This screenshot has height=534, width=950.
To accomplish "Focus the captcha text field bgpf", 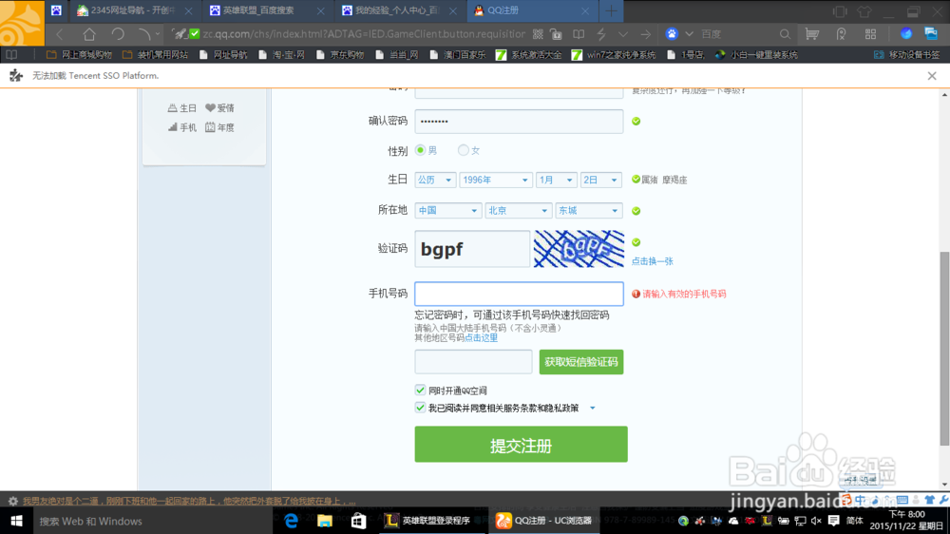I will pyautogui.click(x=472, y=249).
